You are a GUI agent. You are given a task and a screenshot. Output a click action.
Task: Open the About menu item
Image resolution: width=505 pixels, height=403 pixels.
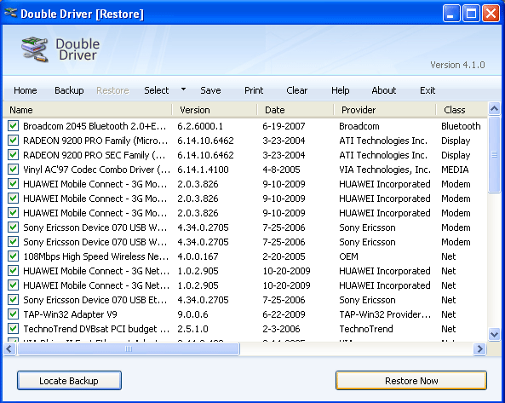383,90
